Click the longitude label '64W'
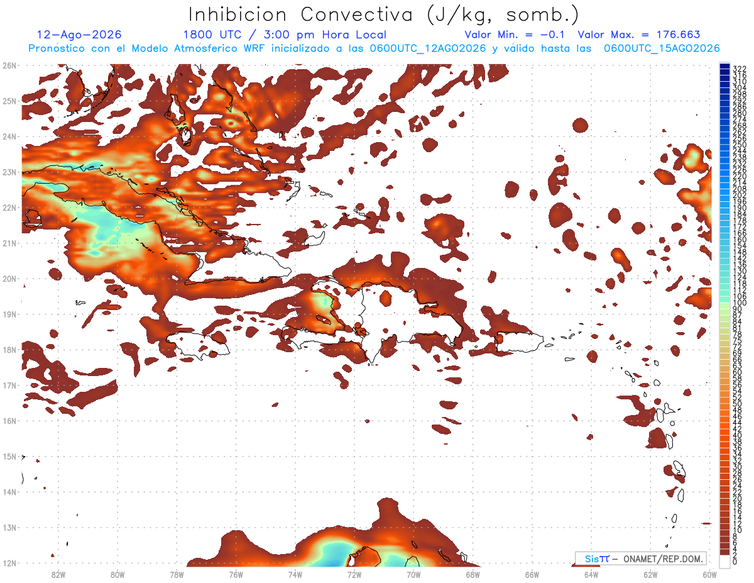The width and height of the screenshot is (754, 583). point(591,574)
